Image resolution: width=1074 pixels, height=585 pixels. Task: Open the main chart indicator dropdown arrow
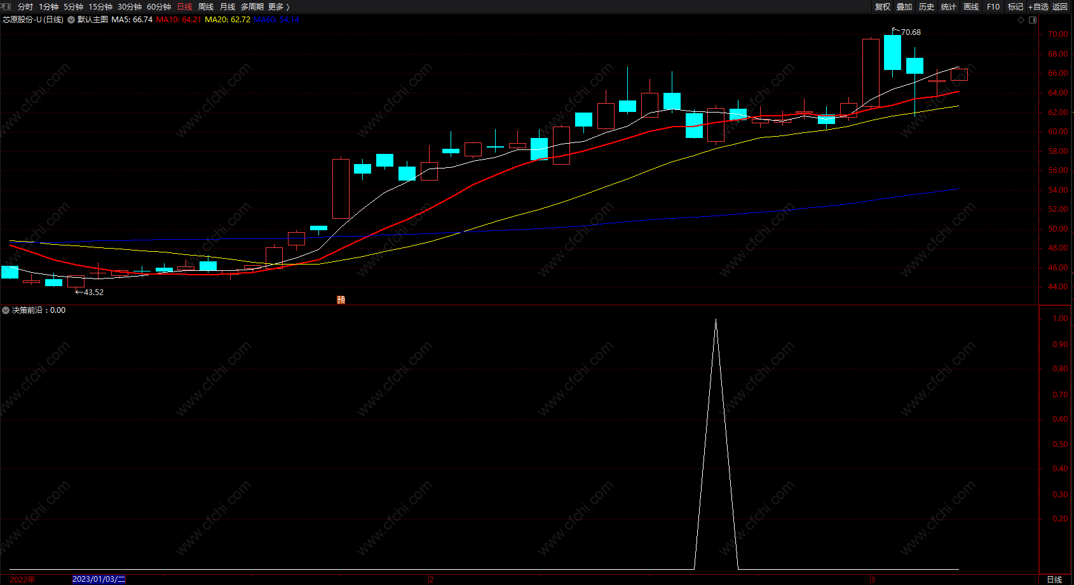pos(71,20)
